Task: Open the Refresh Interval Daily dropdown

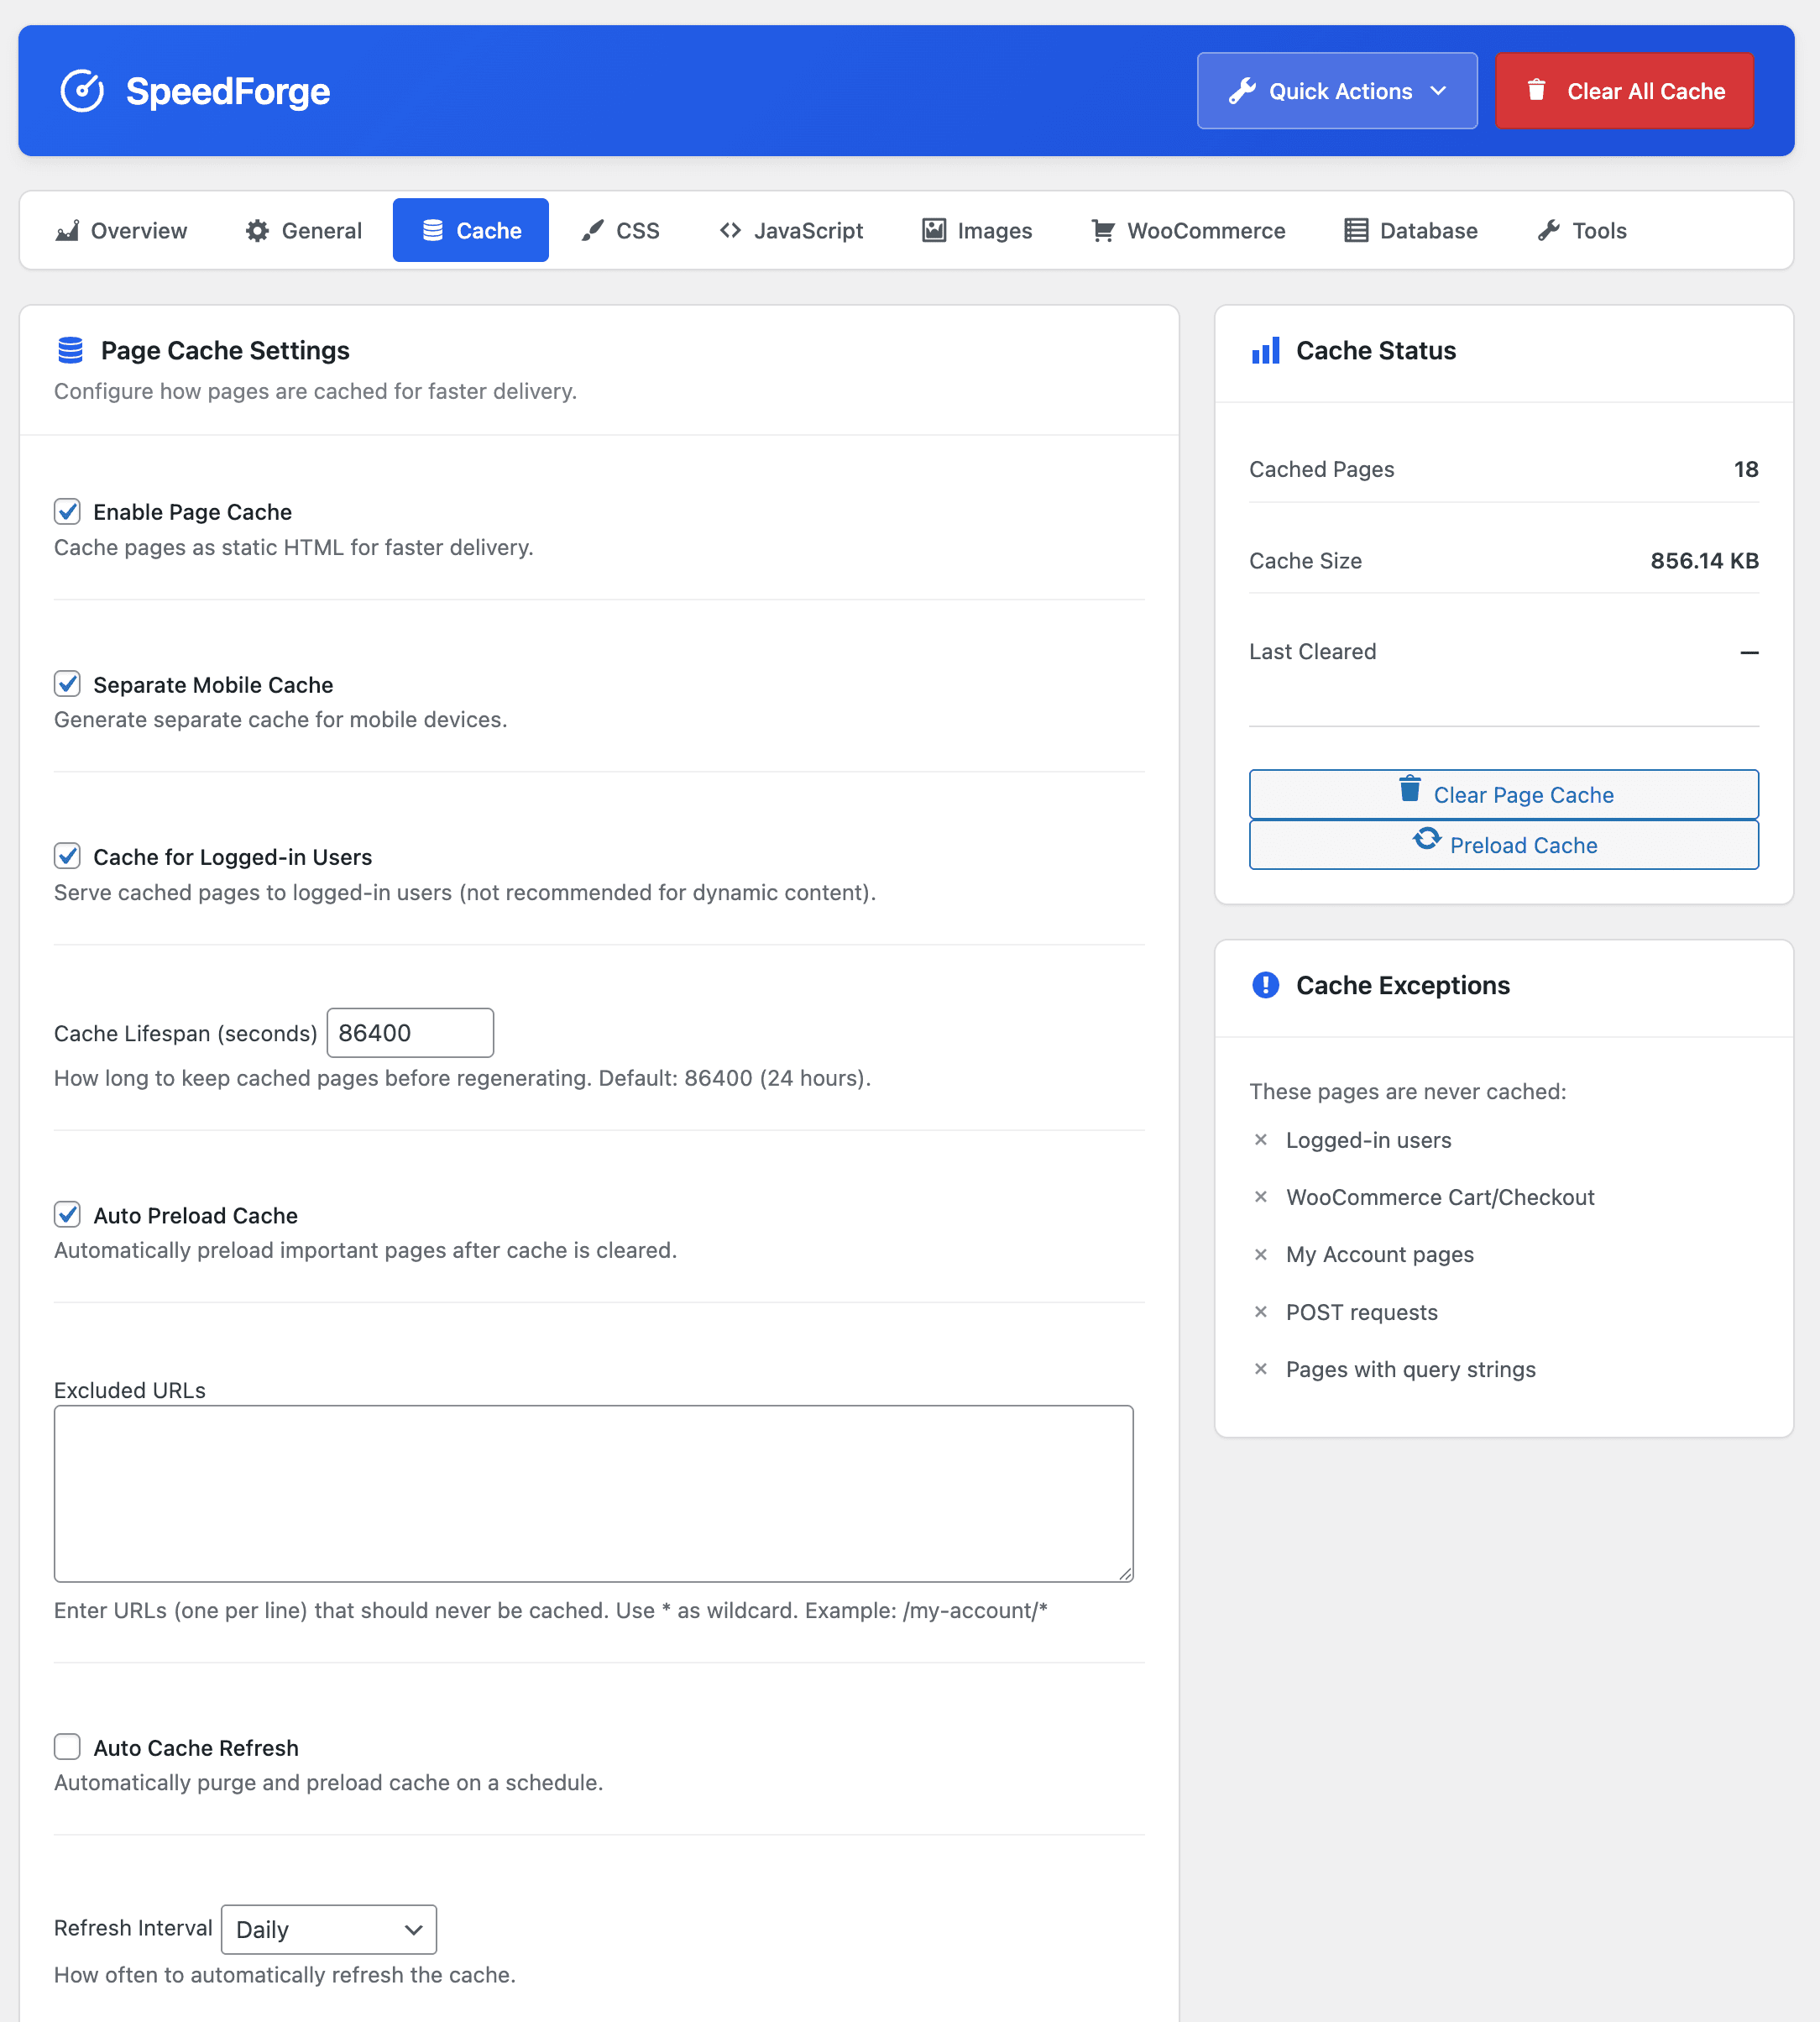Action: click(328, 1929)
